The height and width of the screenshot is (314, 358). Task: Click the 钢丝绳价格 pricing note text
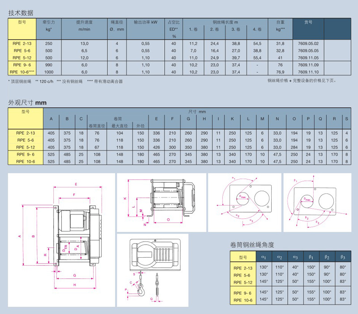point(307,81)
